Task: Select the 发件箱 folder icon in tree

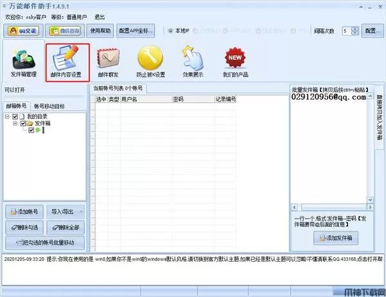Action: tap(30, 123)
